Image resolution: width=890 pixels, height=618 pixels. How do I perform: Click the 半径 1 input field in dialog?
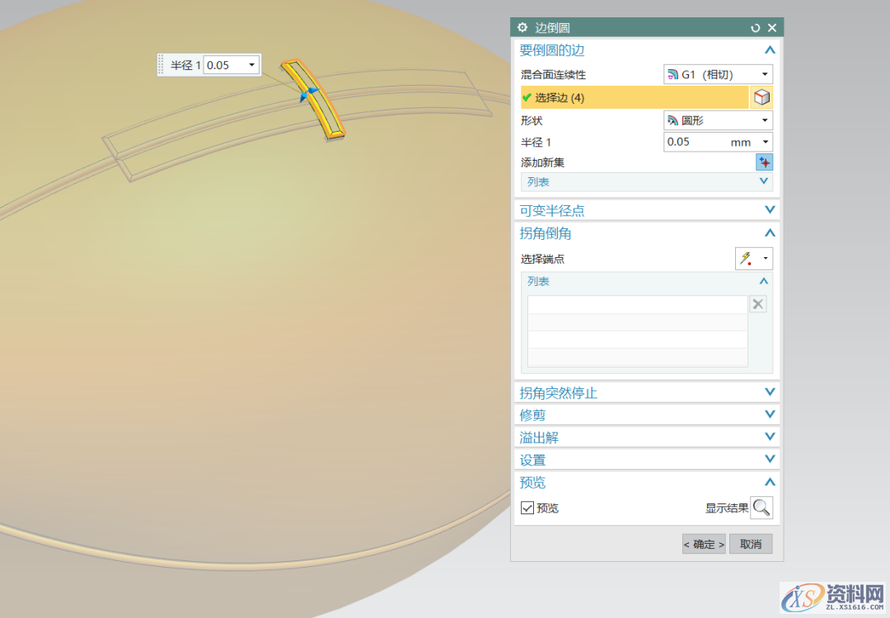[x=696, y=143]
